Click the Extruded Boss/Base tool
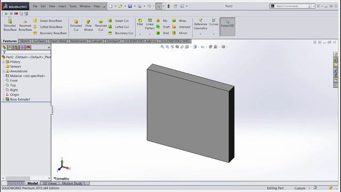 click(10, 25)
